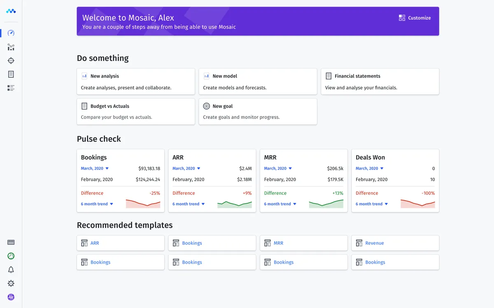Select the financial statements document sidebar icon
This screenshot has width=494, height=308.
(x=11, y=74)
